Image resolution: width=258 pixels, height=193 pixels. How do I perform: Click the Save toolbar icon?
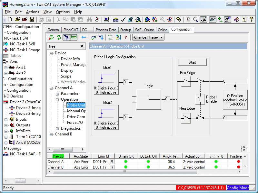32,19
